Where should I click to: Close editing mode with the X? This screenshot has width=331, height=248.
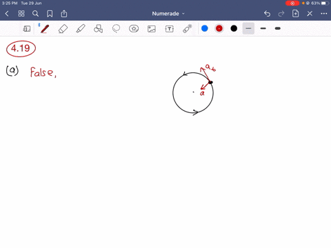(x=310, y=14)
